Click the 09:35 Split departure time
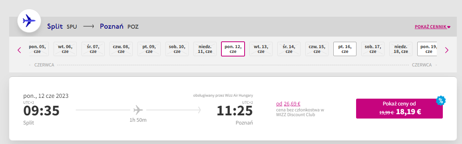462x144 pixels. pyautogui.click(x=41, y=111)
